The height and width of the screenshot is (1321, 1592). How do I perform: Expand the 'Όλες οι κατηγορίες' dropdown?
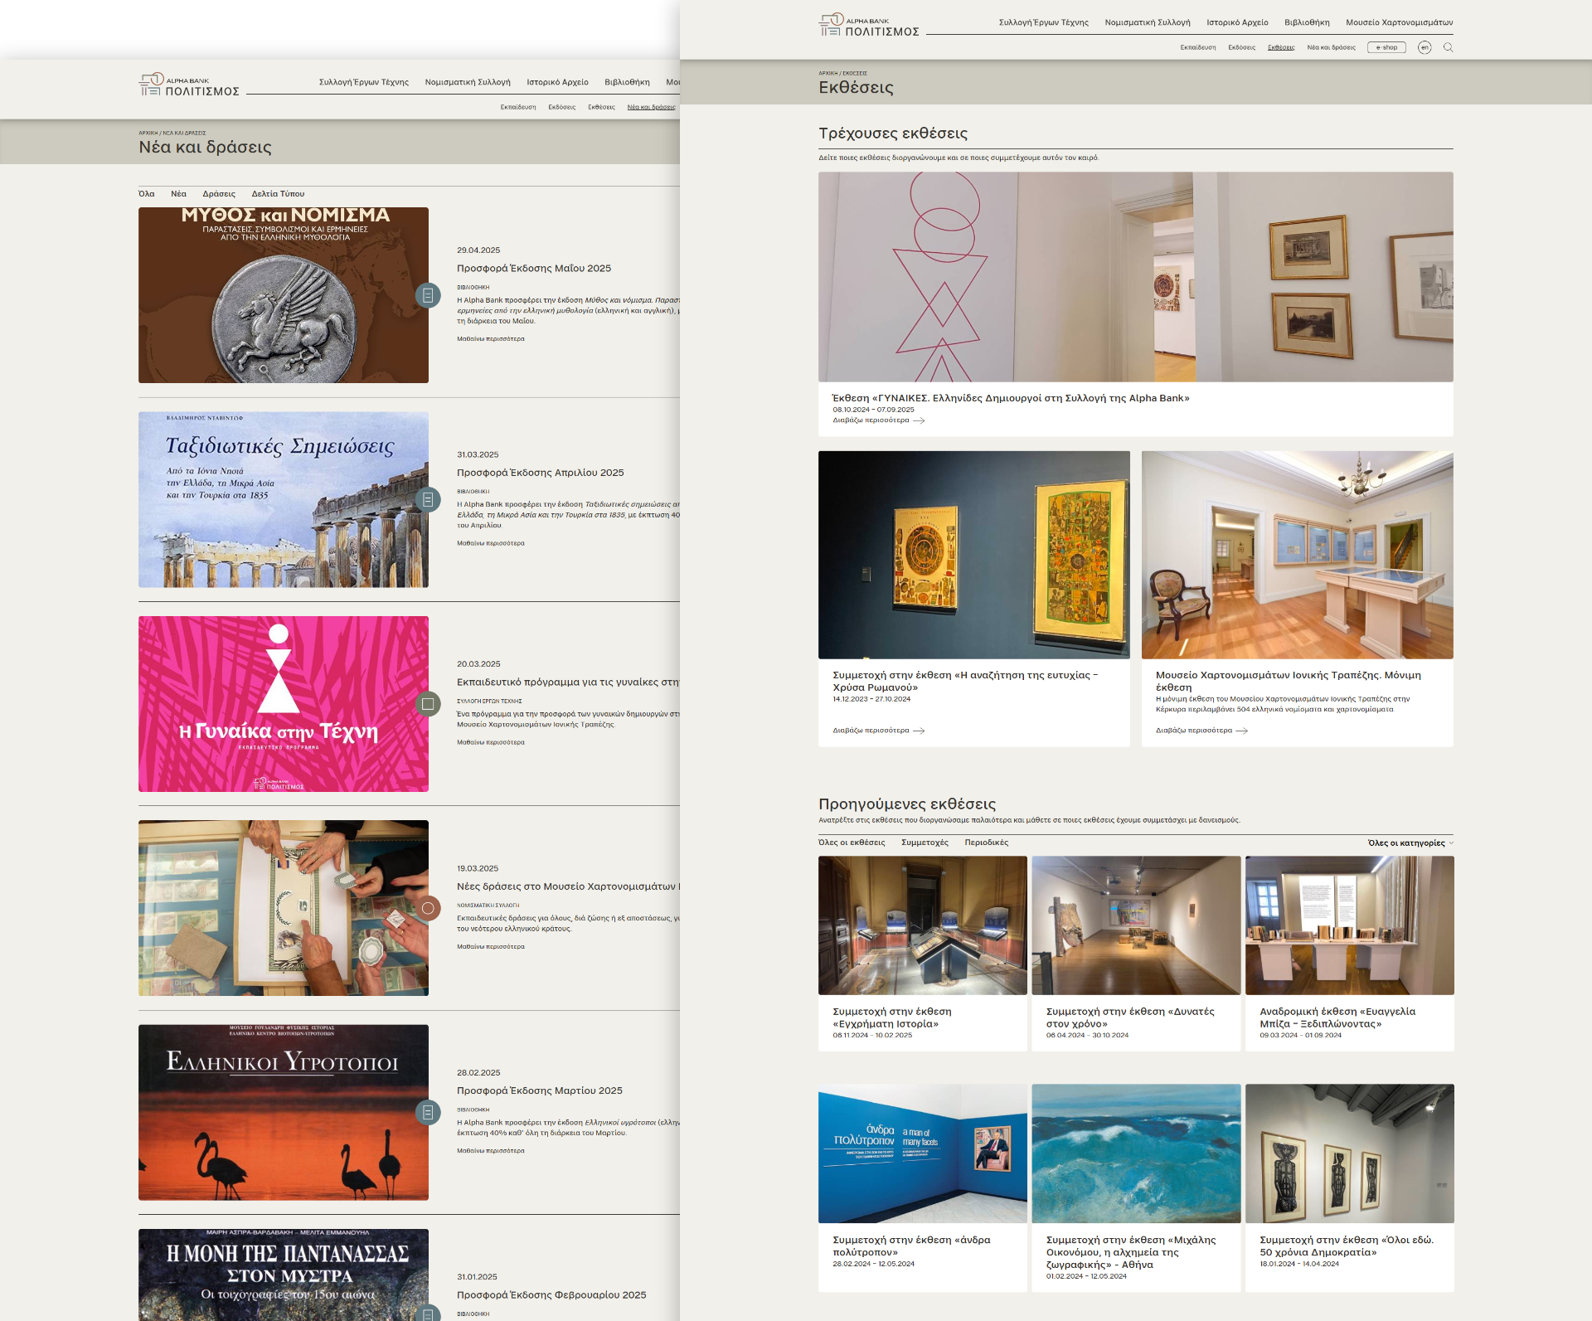(1410, 843)
